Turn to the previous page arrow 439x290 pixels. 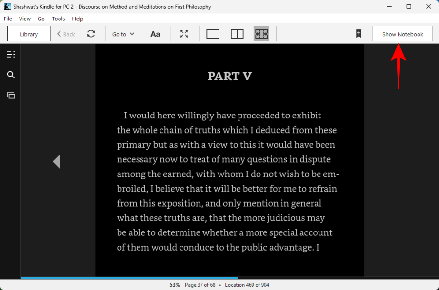click(x=56, y=162)
